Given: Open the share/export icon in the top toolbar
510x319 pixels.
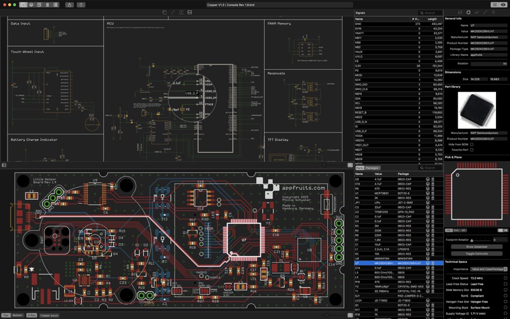Looking at the screenshot, I should pyautogui.click(x=69, y=4).
